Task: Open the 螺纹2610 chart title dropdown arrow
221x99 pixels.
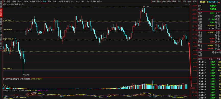Action: pos(22,4)
